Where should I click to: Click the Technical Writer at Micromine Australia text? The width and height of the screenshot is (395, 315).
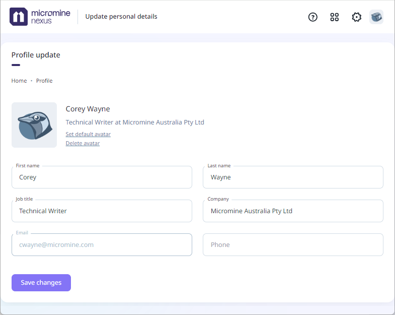[x=135, y=122]
